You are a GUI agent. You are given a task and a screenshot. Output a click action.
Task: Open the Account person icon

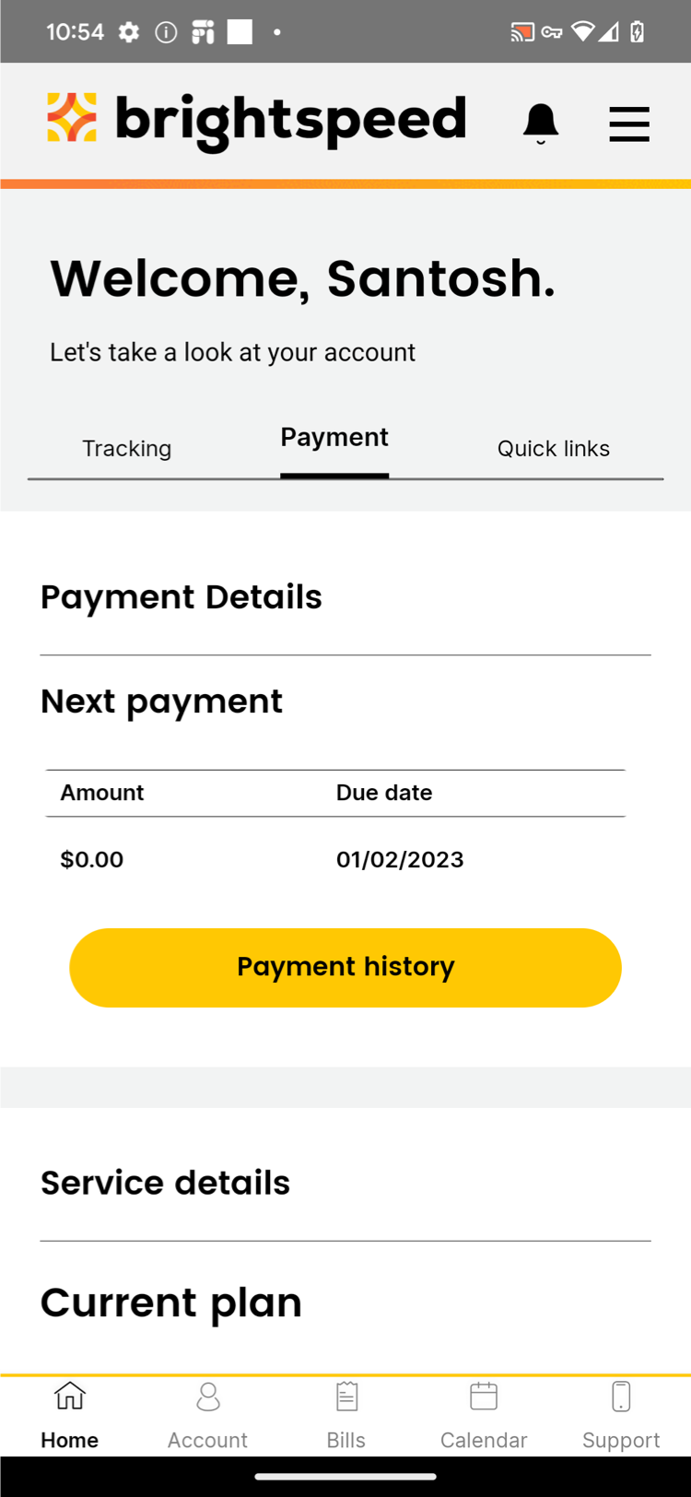coord(208,1397)
